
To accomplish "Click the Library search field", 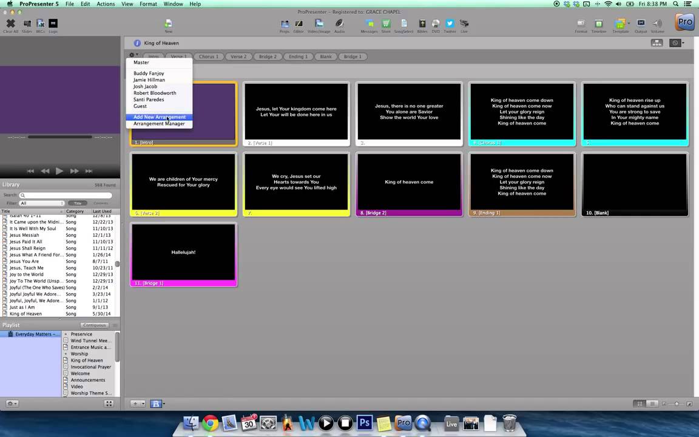I will tap(66, 195).
